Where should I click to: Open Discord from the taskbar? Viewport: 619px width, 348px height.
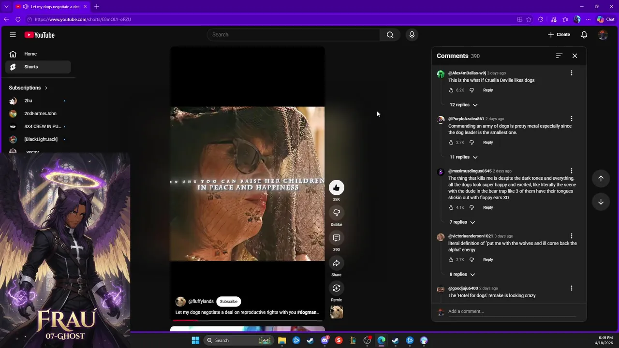[x=324, y=340]
